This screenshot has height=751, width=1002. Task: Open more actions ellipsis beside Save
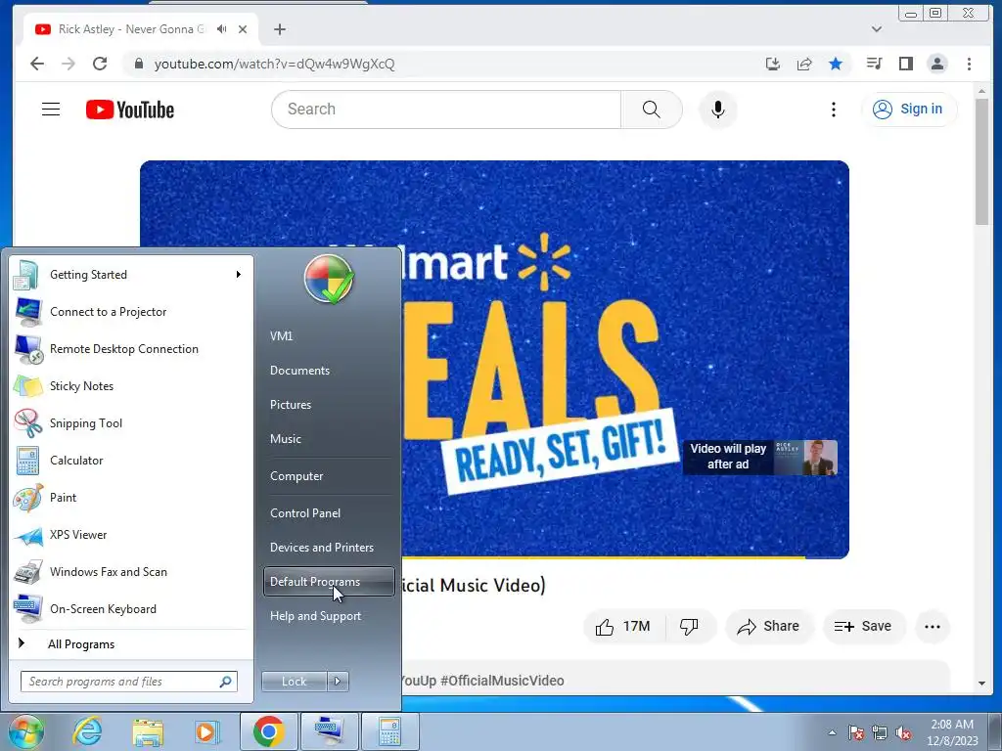pos(933,627)
